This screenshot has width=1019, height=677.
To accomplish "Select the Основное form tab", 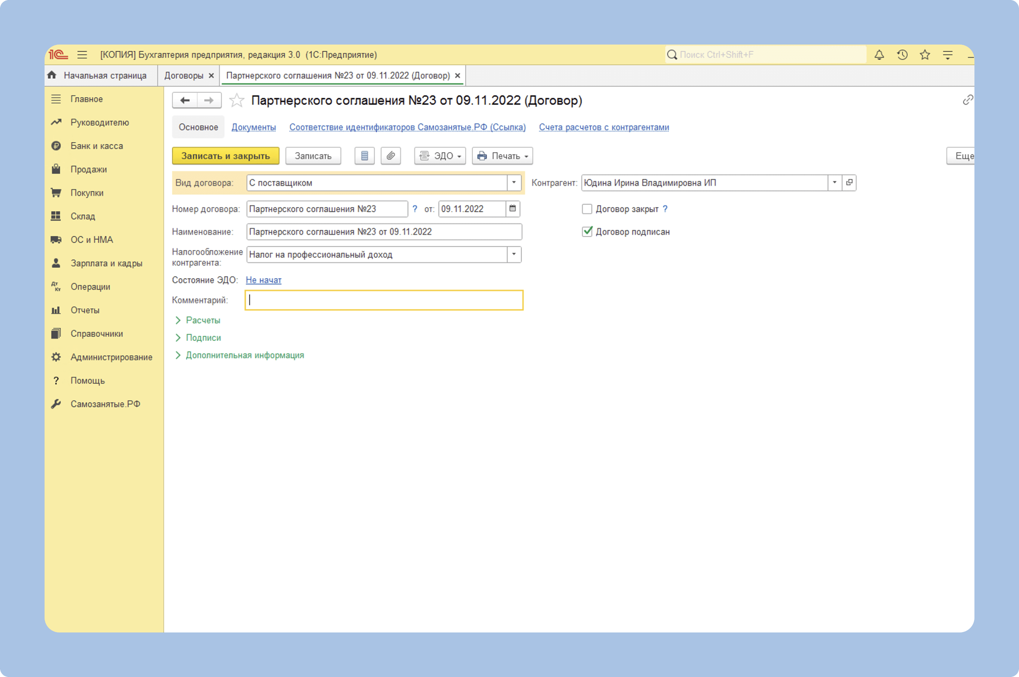I will 198,127.
